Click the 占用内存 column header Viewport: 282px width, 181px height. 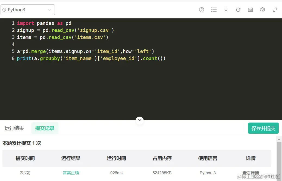(x=162, y=158)
